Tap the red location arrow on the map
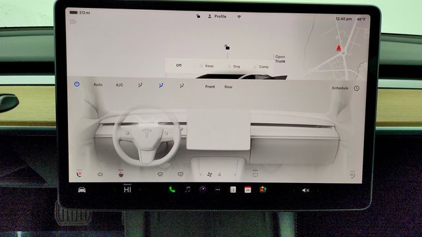The height and width of the screenshot is (237, 422). pos(338,48)
